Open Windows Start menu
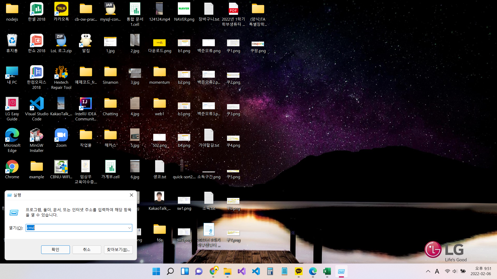Image resolution: width=497 pixels, height=279 pixels. (x=156, y=271)
